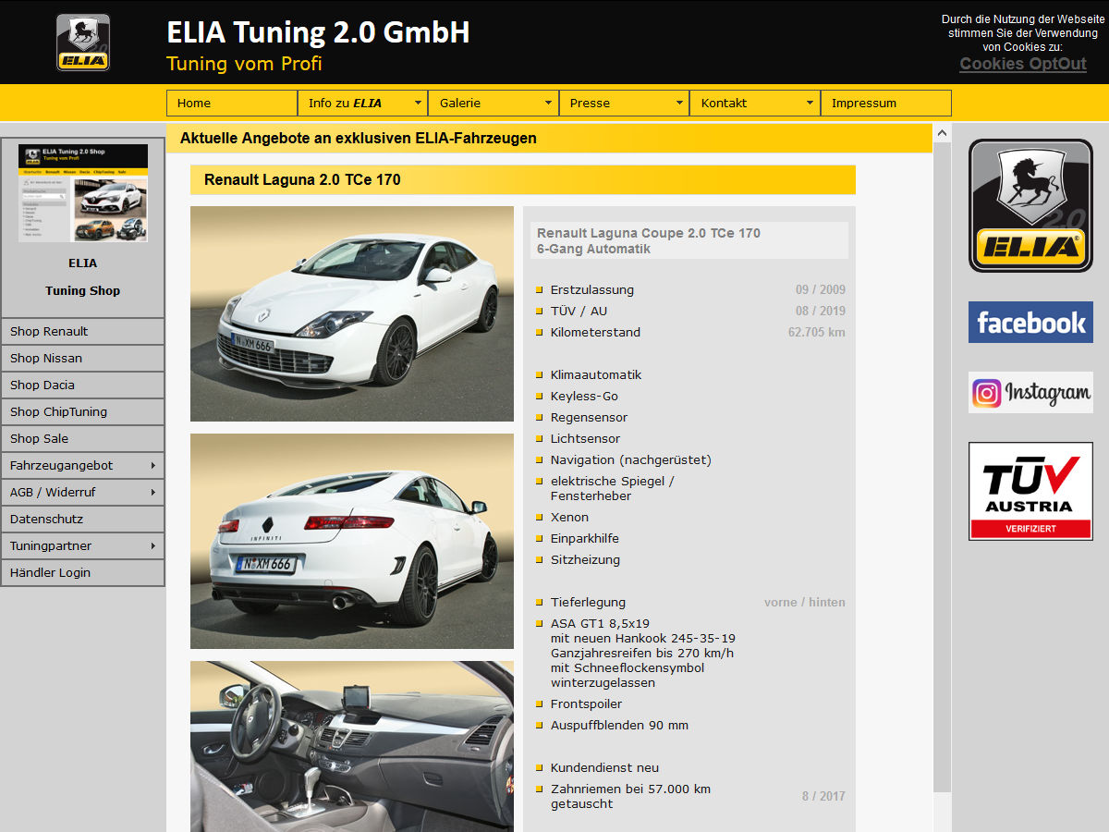This screenshot has height=832, width=1109.
Task: Click the TÜV Austria verified badge
Action: coord(1030,491)
